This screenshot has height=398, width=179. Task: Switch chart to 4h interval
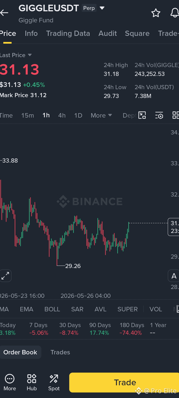[62, 115]
